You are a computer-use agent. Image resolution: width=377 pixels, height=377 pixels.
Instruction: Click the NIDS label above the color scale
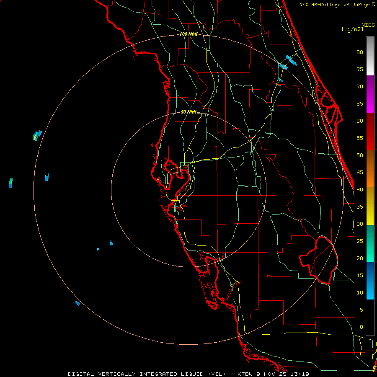[x=368, y=25]
